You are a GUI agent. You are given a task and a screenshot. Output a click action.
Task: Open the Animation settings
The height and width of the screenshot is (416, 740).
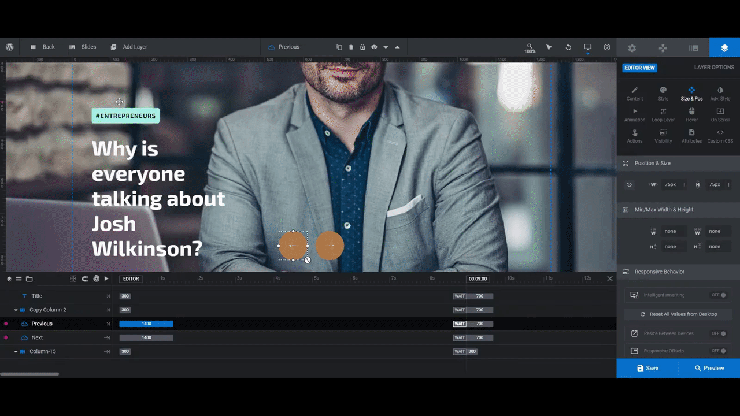click(x=634, y=115)
